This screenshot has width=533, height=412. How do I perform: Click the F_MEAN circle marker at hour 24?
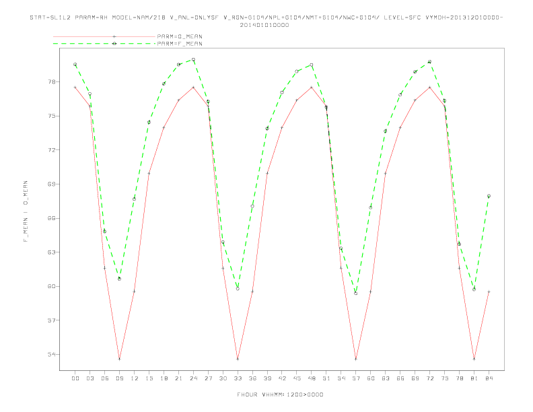193,59
